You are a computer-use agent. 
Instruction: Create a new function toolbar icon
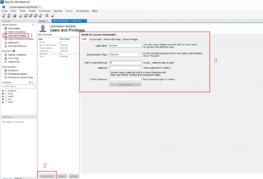tap(41, 16)
